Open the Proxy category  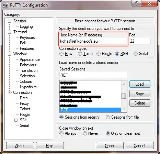click(x=24, y=103)
